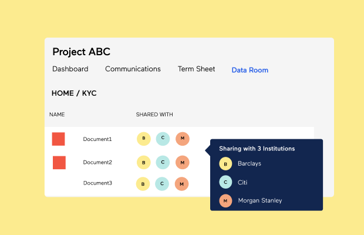The height and width of the screenshot is (235, 364).
Task: Select the Data Room tab
Action: click(250, 70)
